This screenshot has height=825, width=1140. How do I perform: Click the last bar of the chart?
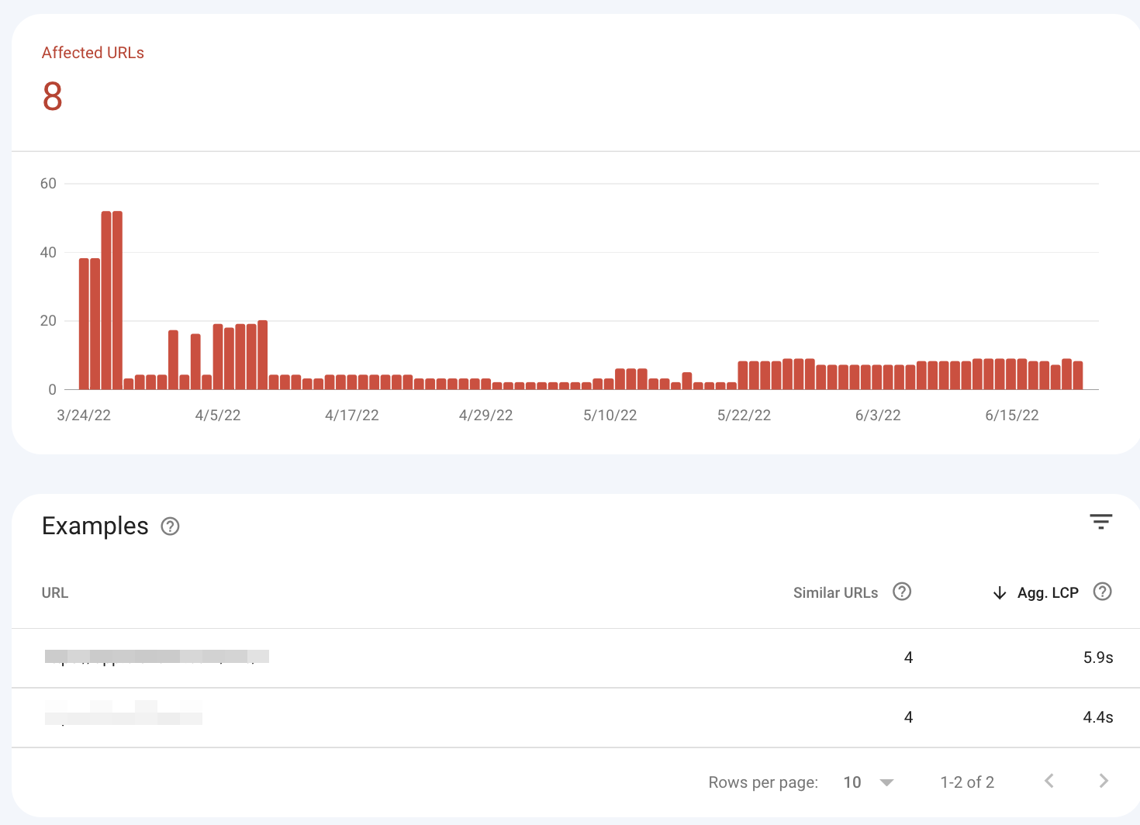point(1078,375)
